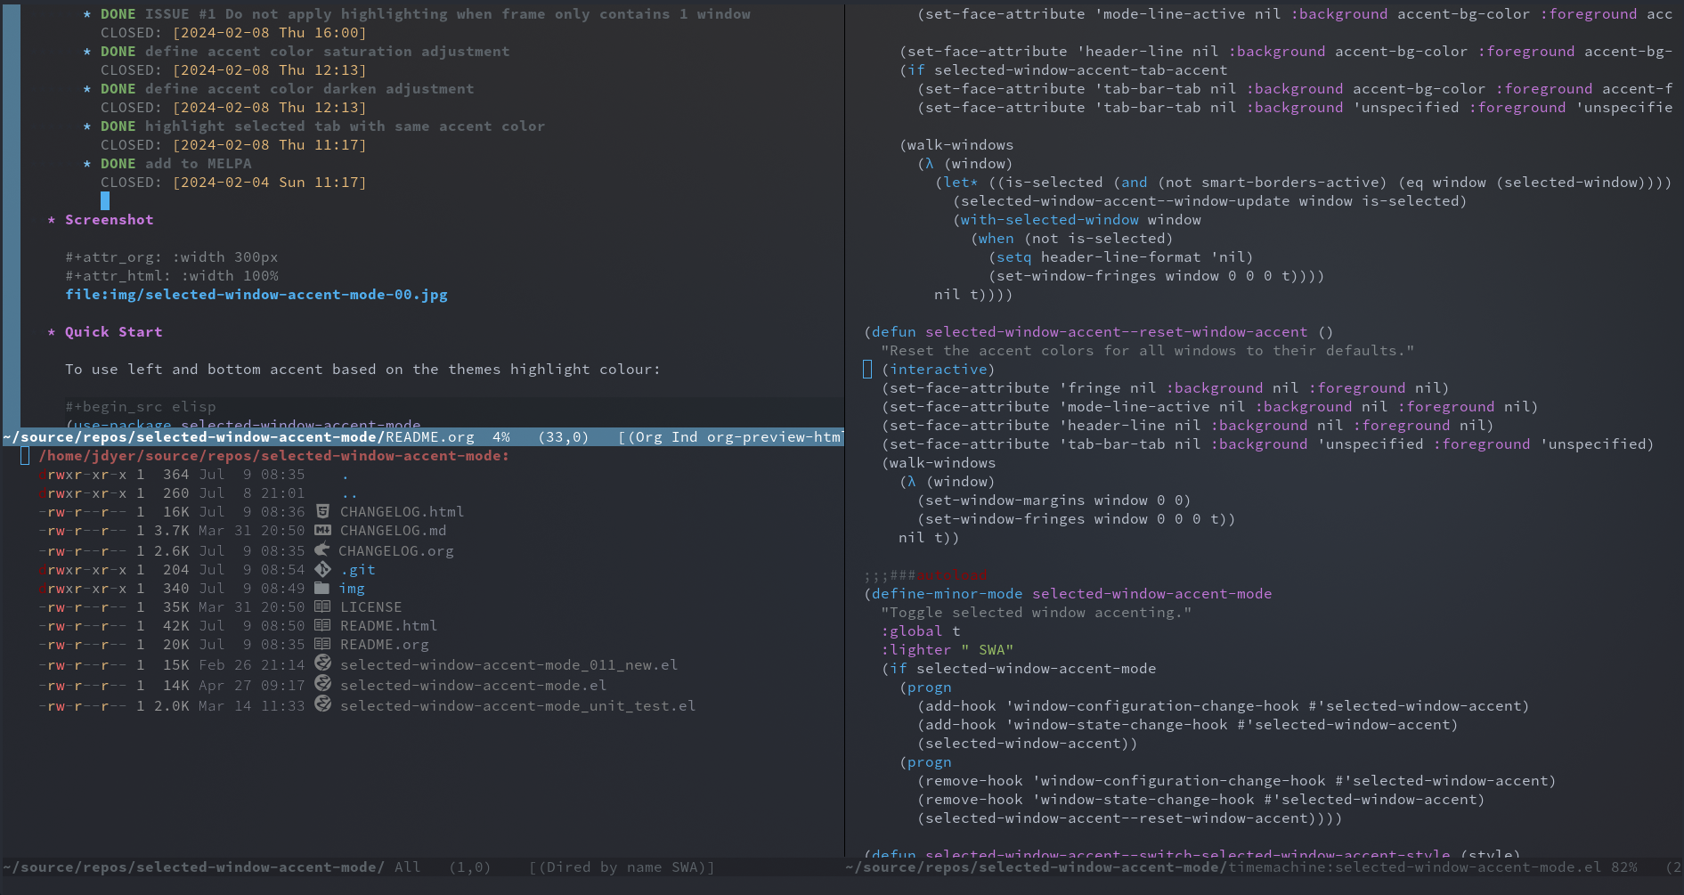The width and height of the screenshot is (1684, 895).
Task: Click the markdown icon beside CHANGELOG.md
Action: tap(322, 530)
